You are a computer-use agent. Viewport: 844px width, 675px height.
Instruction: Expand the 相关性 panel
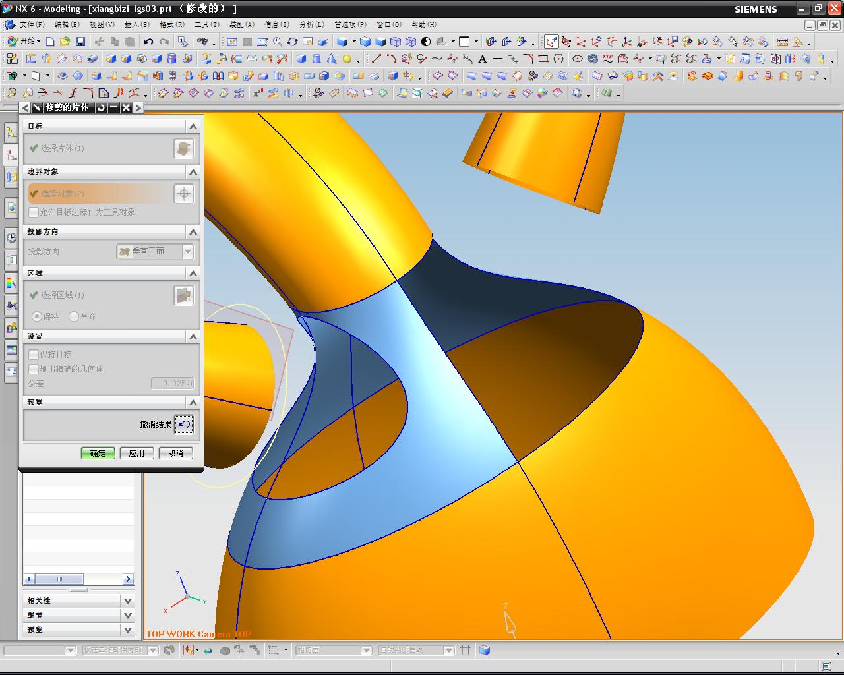point(127,601)
